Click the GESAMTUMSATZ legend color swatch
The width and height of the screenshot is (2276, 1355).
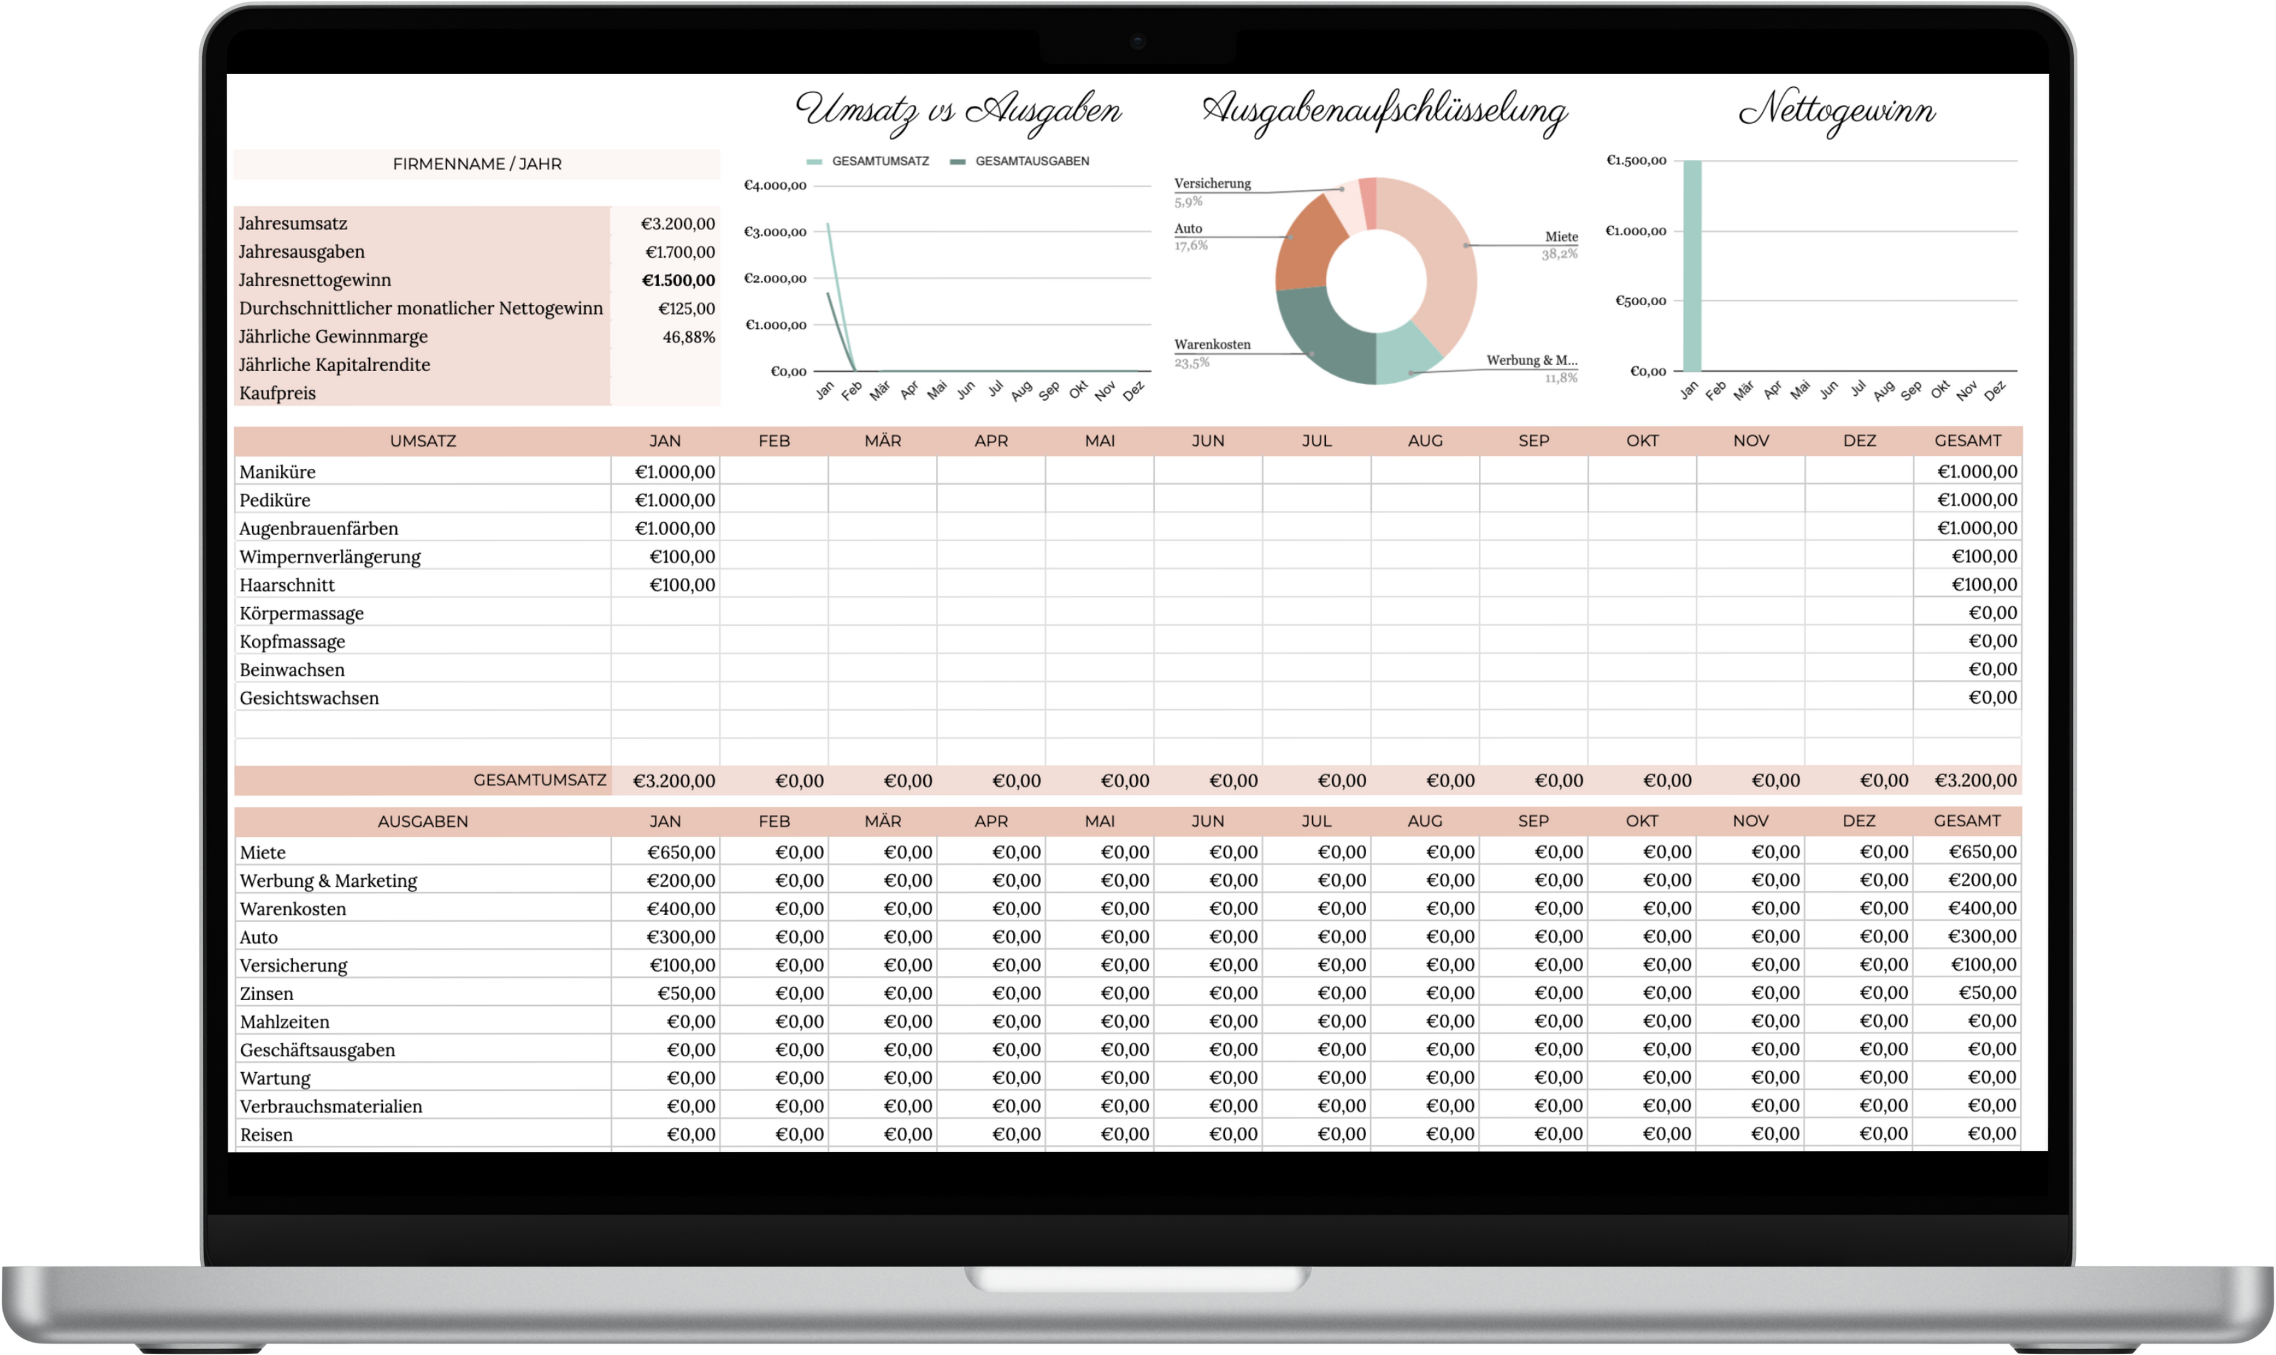coord(814,162)
